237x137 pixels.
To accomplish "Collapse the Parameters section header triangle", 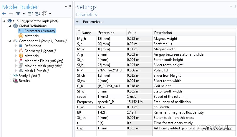I will tap(77, 22).
